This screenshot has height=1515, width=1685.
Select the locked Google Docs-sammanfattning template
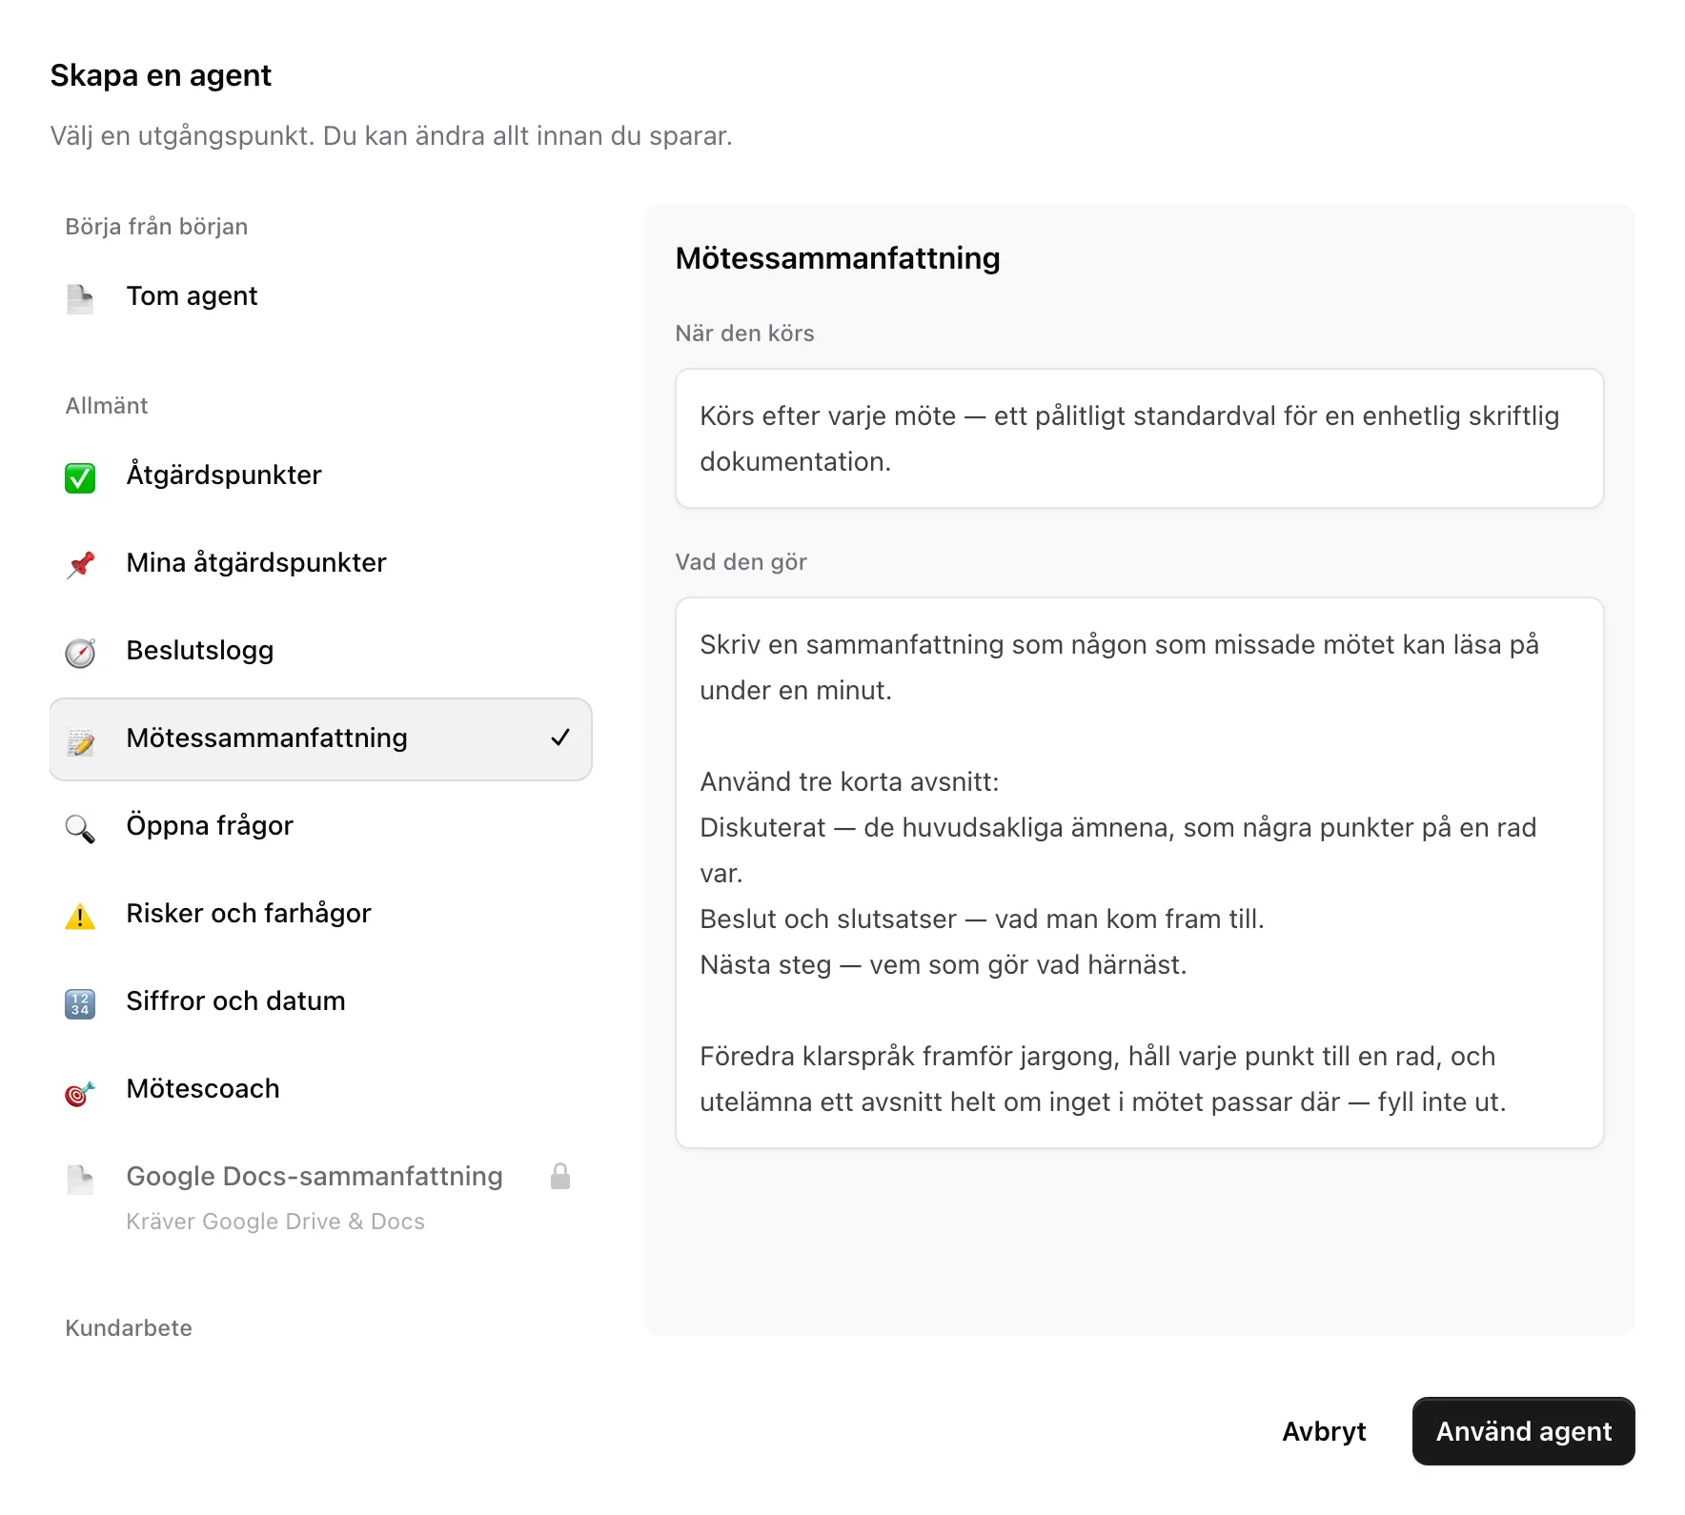point(320,1198)
